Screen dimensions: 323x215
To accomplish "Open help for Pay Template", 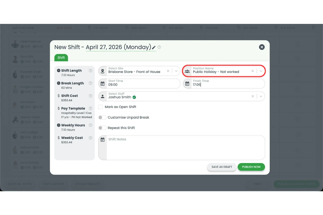I will [x=90, y=109].
